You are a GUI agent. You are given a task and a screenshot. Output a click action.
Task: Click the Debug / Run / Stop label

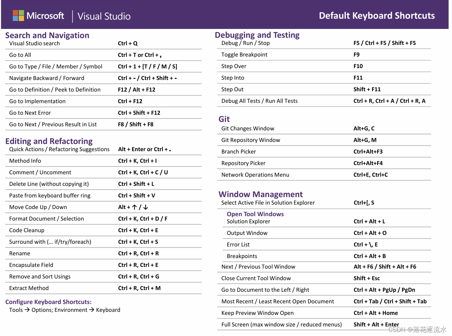coord(245,43)
